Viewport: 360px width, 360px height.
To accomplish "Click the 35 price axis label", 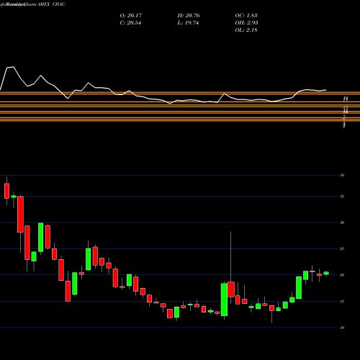I will [342, 197].
